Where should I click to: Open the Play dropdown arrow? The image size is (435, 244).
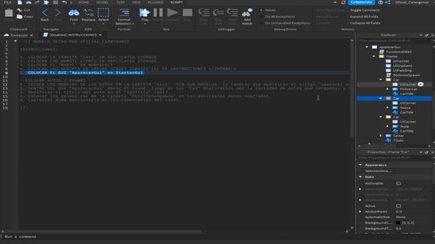tap(145, 24)
